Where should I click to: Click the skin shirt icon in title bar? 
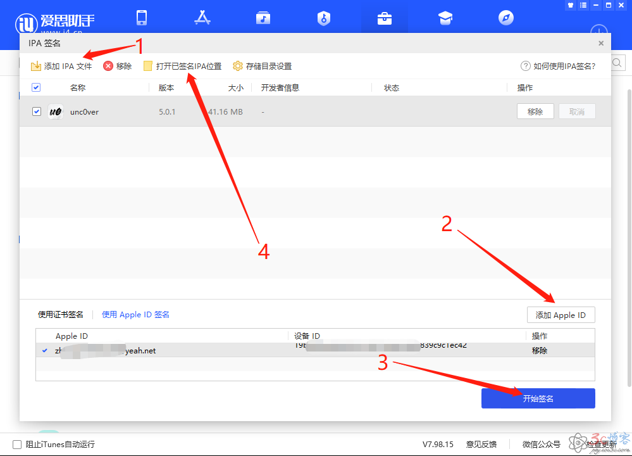[571, 5]
